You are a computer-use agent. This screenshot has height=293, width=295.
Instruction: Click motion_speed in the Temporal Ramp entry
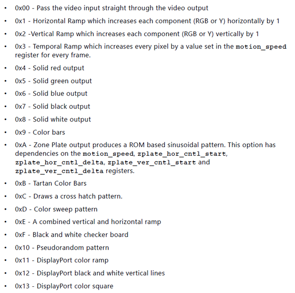click(261, 47)
